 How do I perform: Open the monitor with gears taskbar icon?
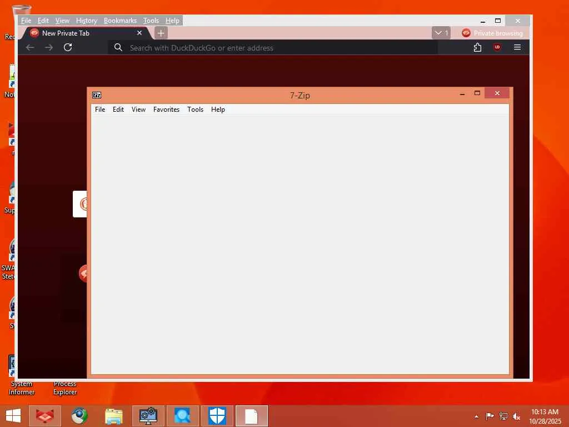(x=148, y=416)
